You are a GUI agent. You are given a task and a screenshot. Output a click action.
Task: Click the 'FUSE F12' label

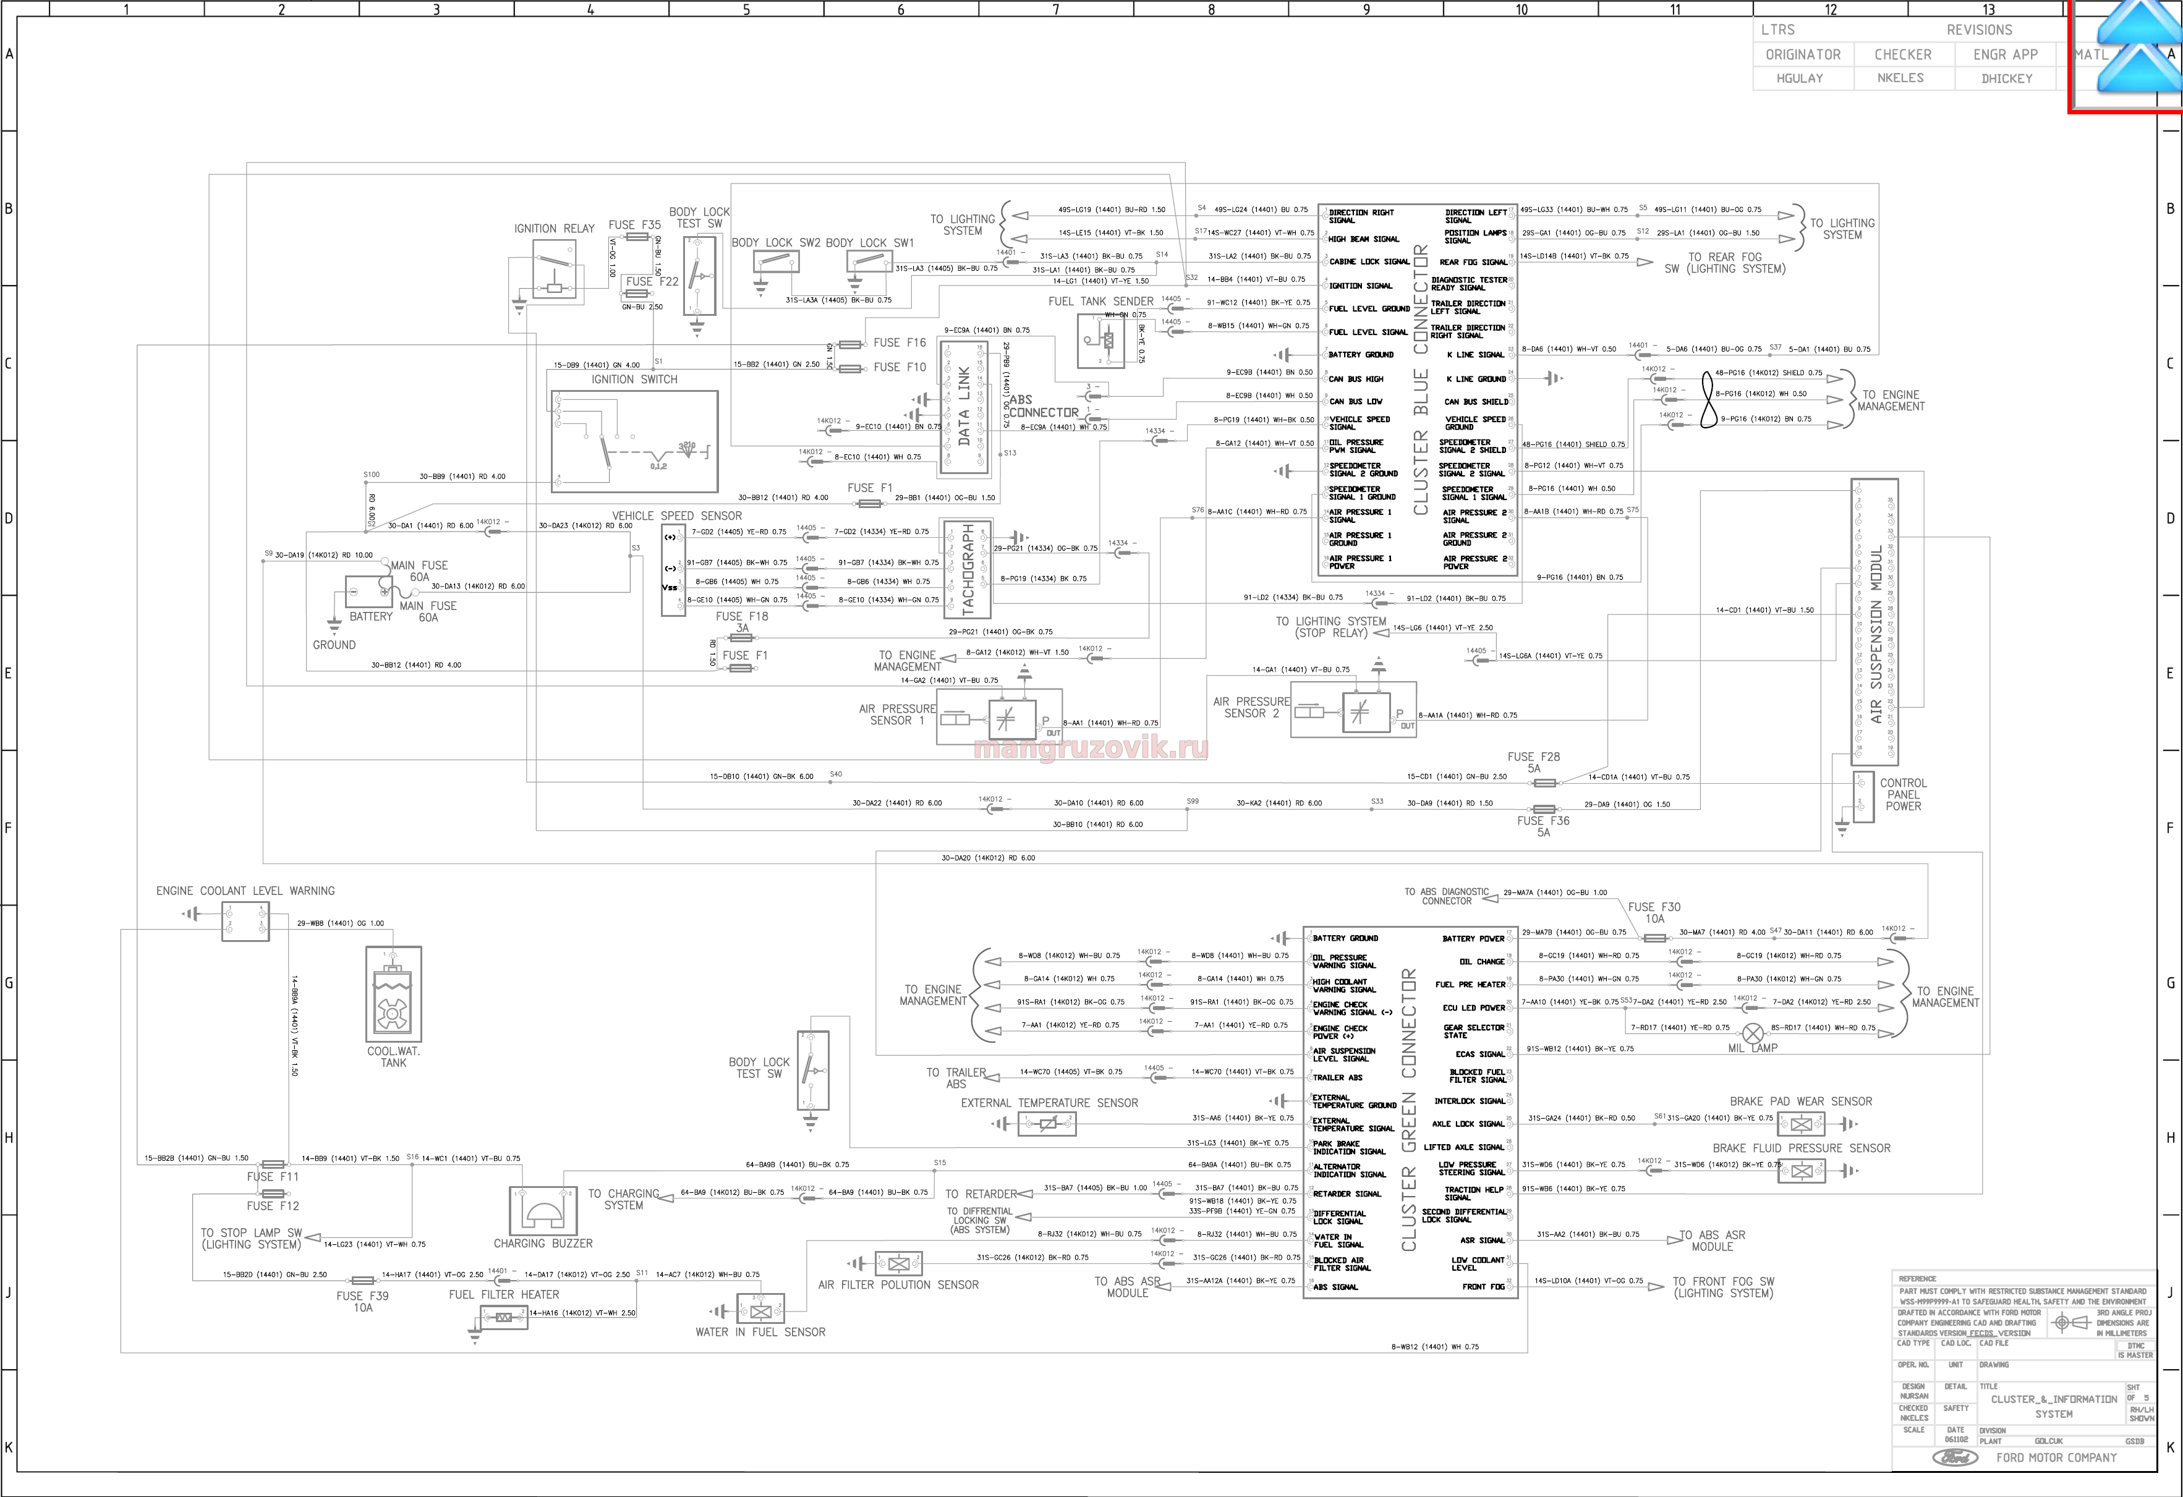pos(273,1206)
